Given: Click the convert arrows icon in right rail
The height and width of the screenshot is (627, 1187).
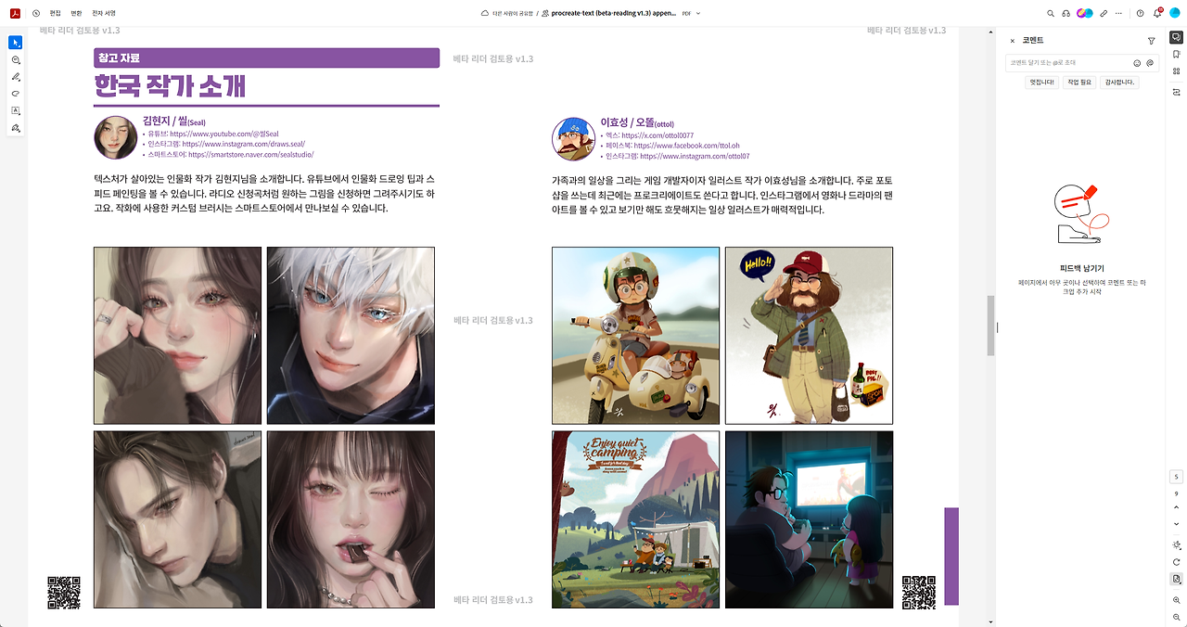Looking at the screenshot, I should tap(1176, 92).
